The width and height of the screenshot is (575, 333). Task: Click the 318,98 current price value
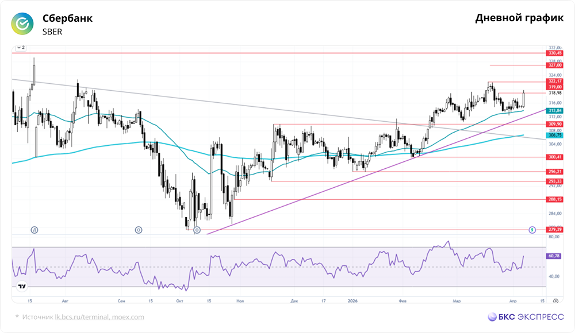point(555,93)
